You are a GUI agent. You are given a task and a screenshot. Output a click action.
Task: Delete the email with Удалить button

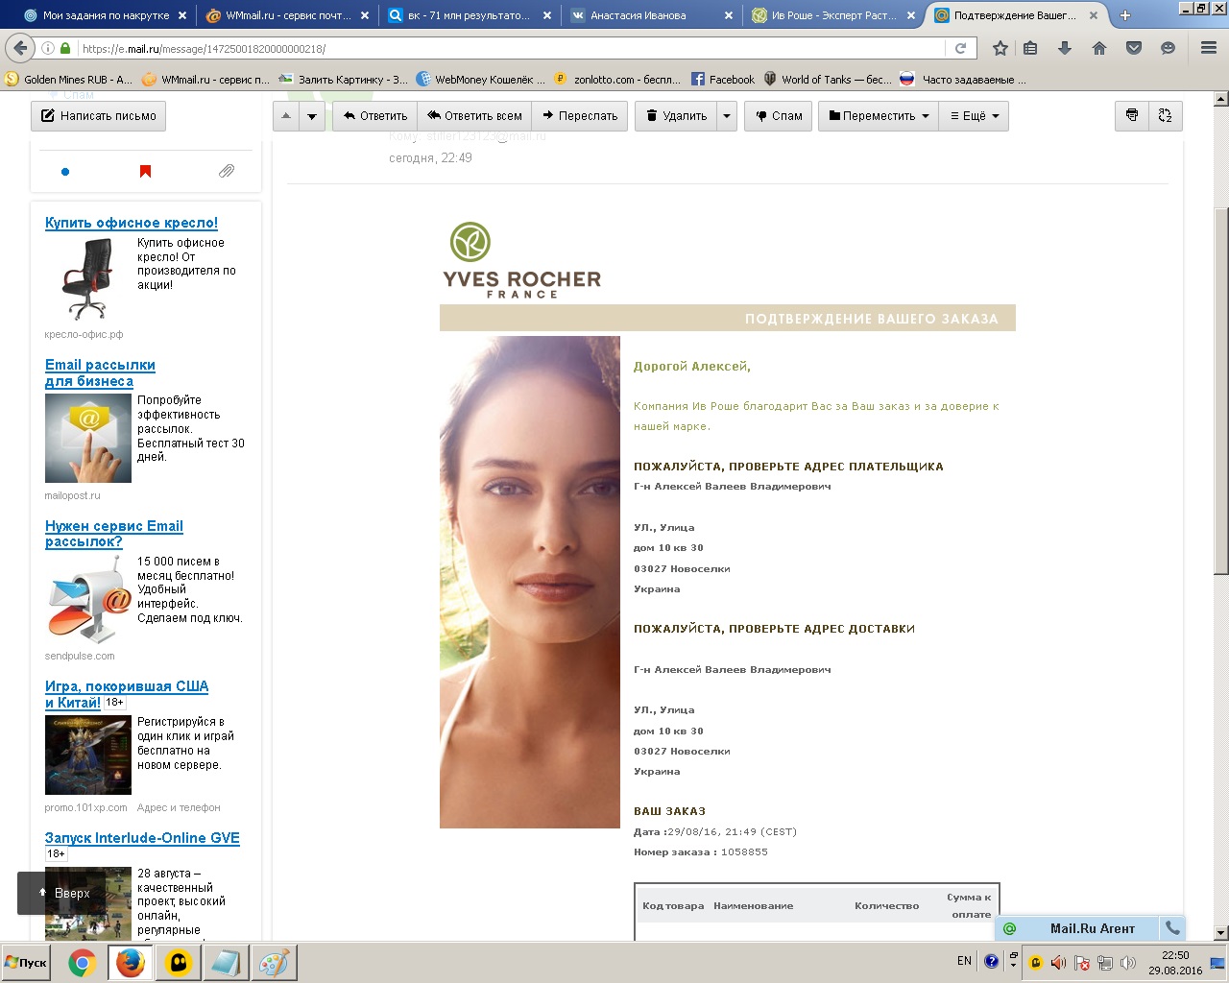pos(676,116)
